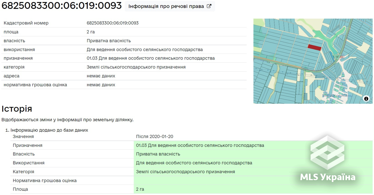Select the 01.03 value in upper призначення row
Screen dimensions: 374x195
point(151,58)
